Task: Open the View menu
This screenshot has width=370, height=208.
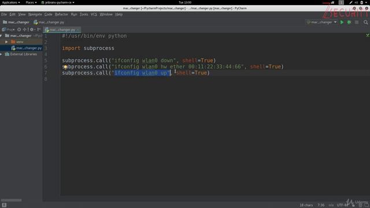Action: click(x=22, y=14)
